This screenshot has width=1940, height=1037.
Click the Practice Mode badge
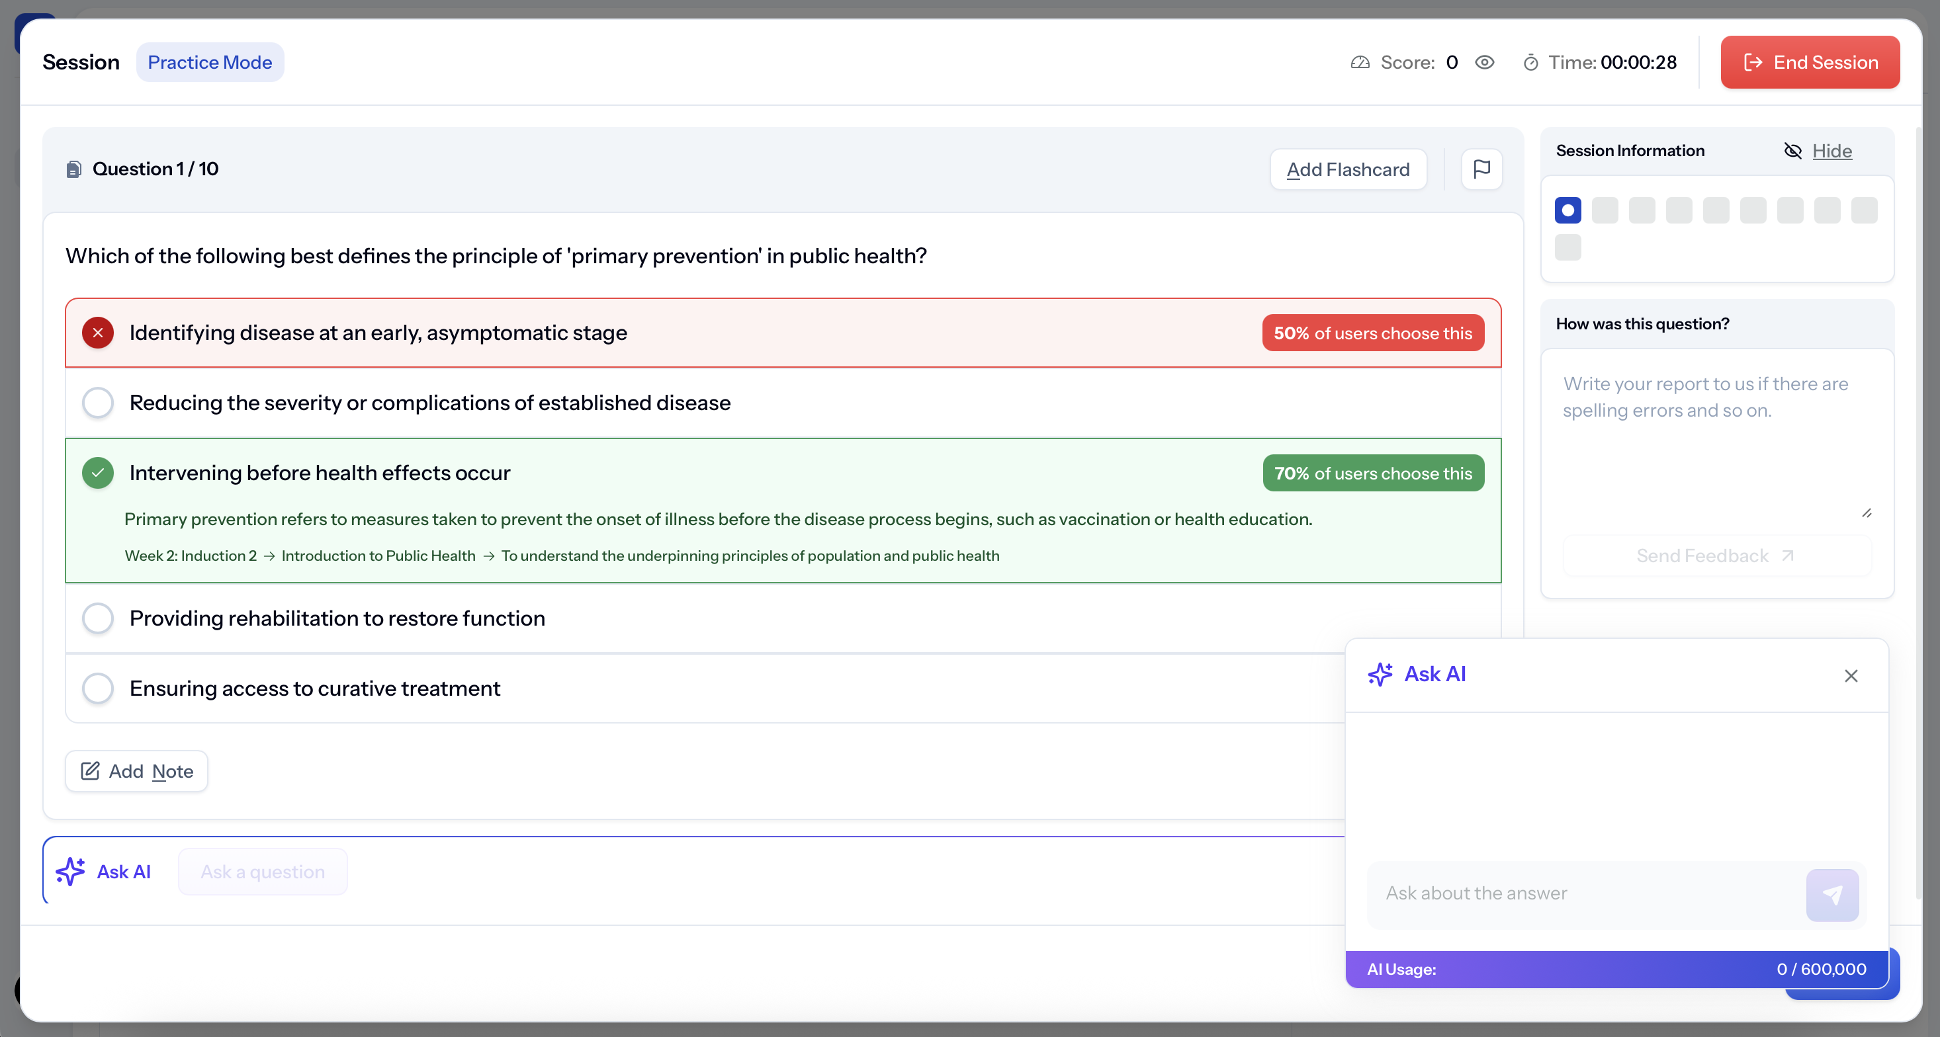(x=209, y=62)
